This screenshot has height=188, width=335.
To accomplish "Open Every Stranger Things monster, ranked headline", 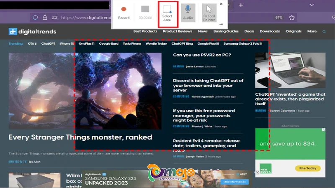I will coord(80,137).
